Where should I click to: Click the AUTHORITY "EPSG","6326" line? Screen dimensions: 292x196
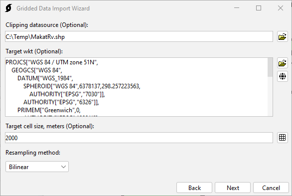[x=61, y=102]
